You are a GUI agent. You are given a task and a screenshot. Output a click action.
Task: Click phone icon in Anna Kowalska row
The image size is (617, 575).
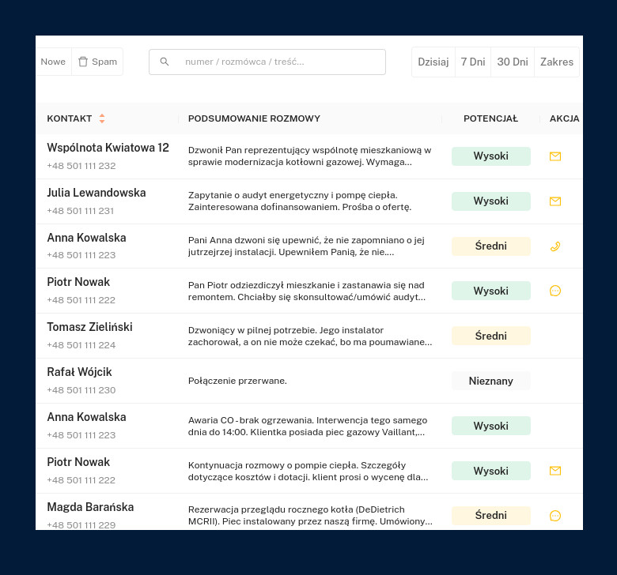pos(555,246)
